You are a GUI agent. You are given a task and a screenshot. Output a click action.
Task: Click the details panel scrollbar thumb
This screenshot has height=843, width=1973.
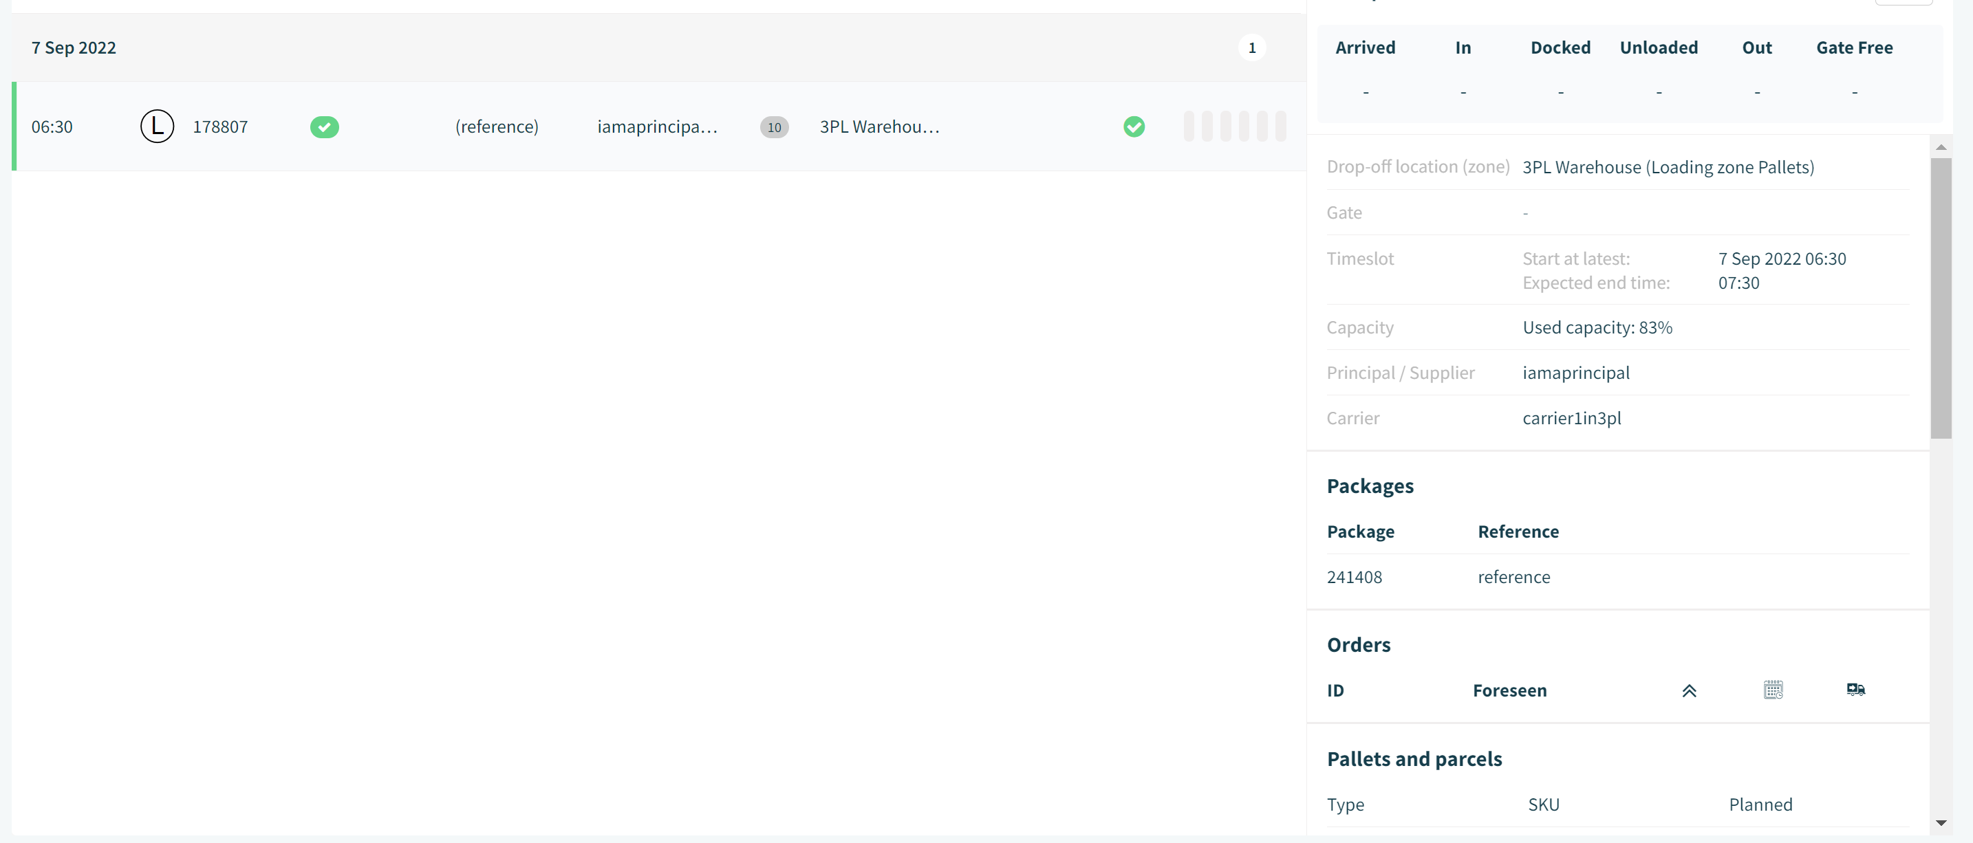pyautogui.click(x=1941, y=298)
